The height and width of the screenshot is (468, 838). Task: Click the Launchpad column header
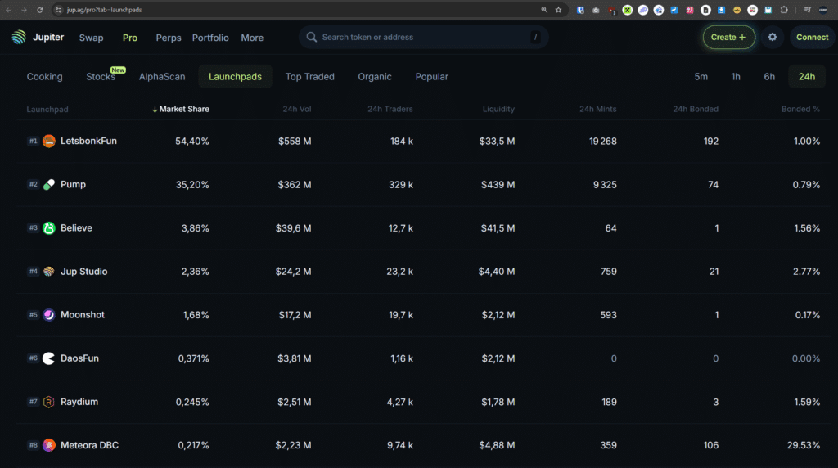click(47, 109)
